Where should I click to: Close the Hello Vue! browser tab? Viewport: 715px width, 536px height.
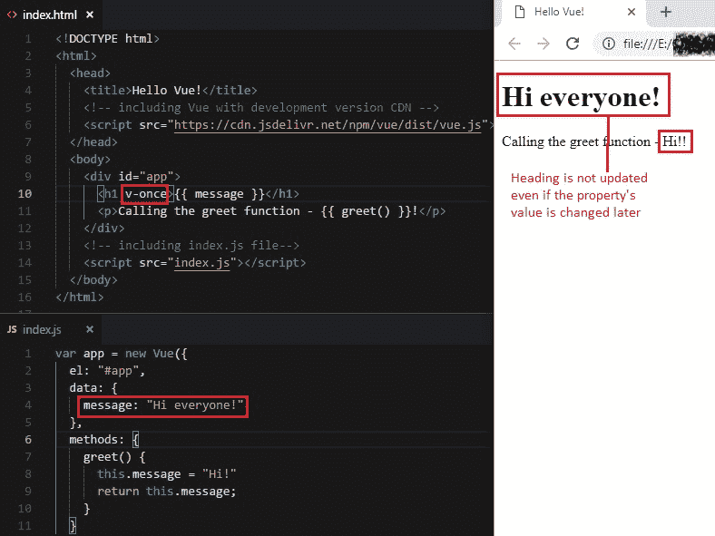click(632, 12)
